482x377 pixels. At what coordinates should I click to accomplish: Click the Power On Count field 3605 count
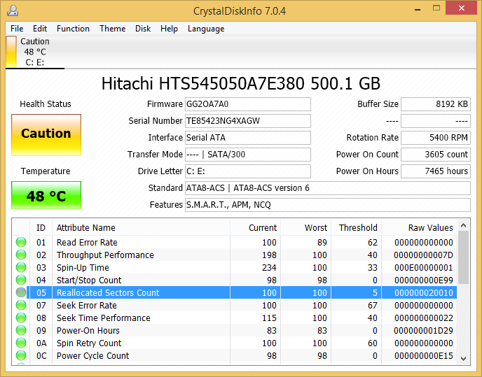[x=436, y=154]
